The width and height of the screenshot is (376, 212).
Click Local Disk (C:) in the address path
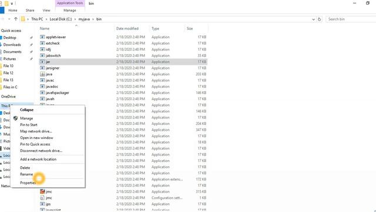pos(61,19)
